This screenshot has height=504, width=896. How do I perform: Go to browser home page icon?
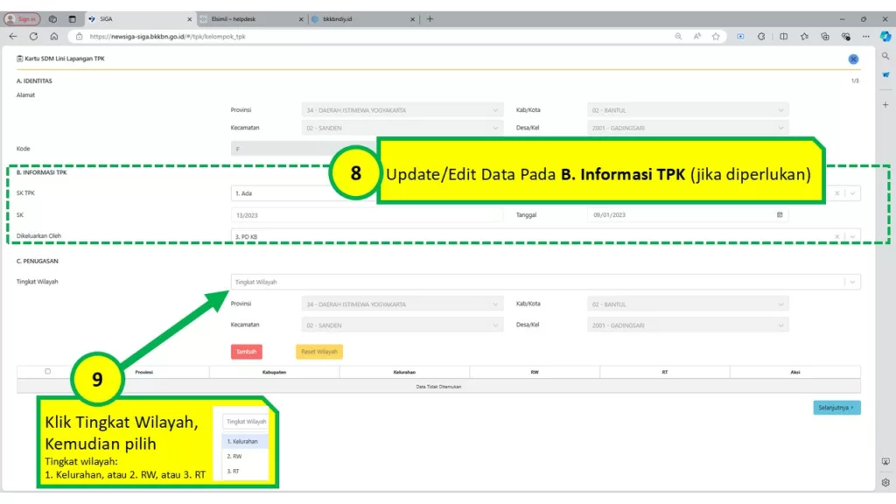53,37
